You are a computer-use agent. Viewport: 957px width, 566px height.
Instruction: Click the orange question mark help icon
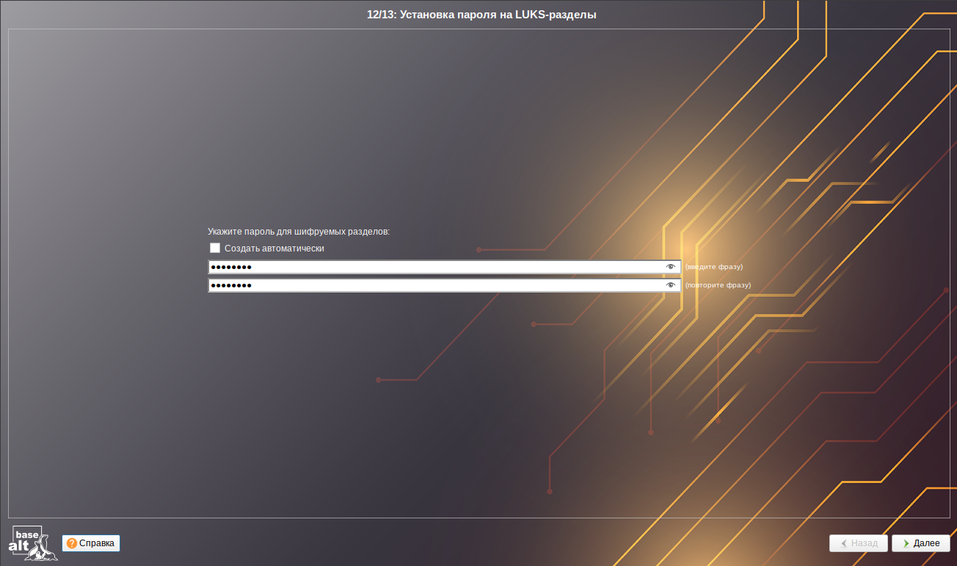[x=72, y=543]
